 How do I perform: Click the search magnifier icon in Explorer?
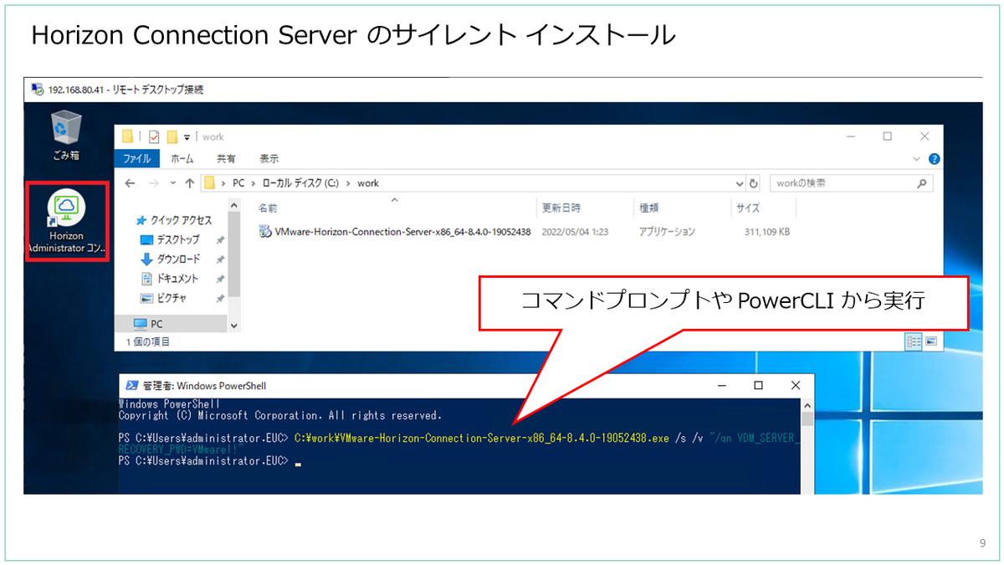[923, 182]
